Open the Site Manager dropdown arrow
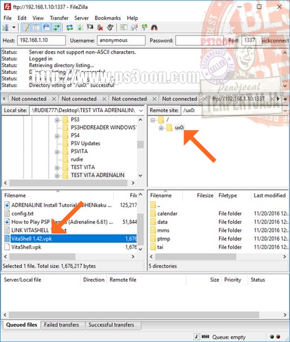 coord(14,27)
